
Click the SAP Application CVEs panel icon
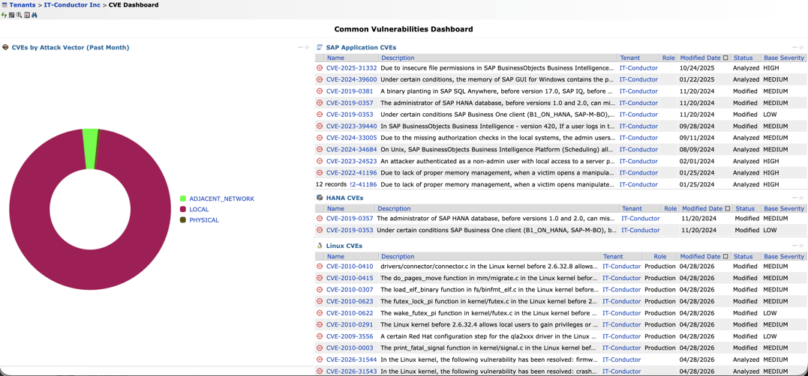[x=320, y=46]
